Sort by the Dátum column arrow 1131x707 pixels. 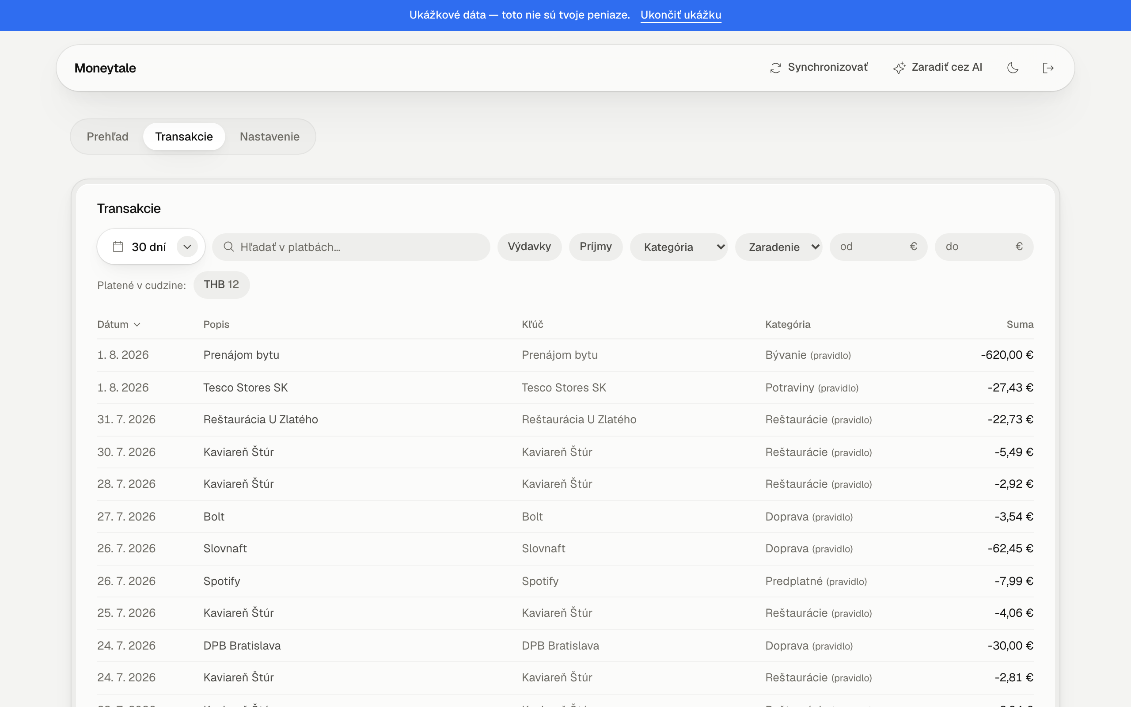coord(137,324)
